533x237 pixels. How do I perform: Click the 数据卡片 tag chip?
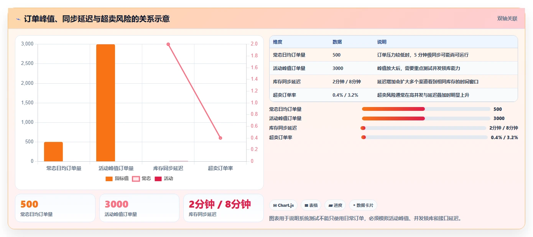point(363,205)
